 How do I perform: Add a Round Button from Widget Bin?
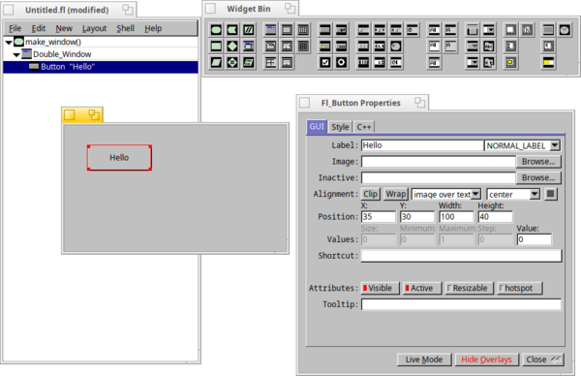(341, 62)
